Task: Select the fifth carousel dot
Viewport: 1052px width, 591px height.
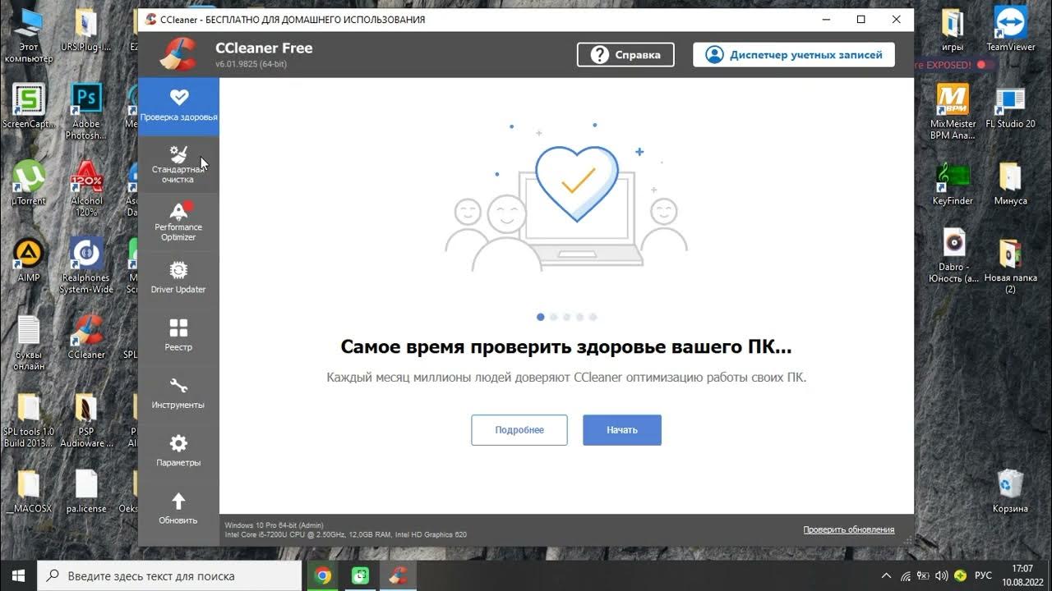Action: pos(593,317)
